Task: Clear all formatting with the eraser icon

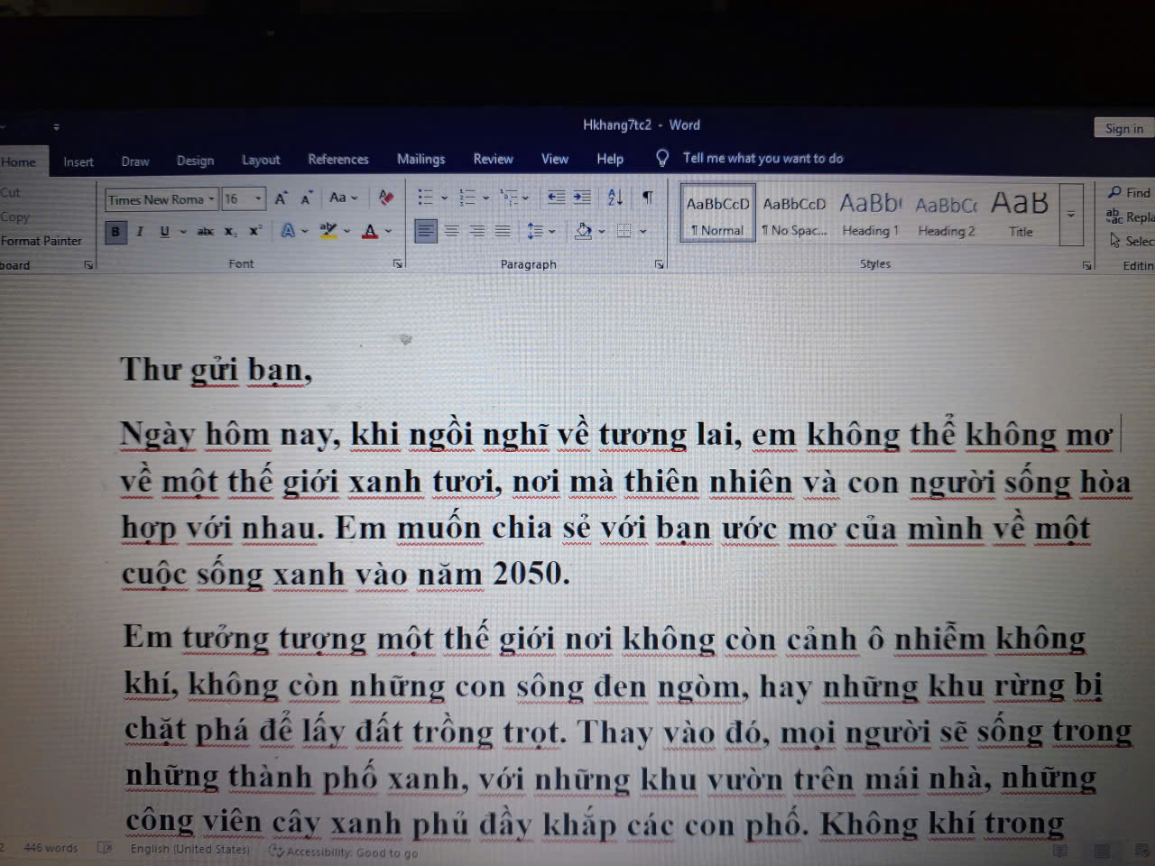Action: pos(386,198)
